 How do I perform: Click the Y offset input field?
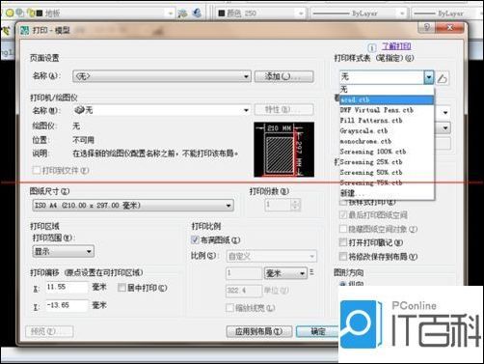pyautogui.click(x=67, y=305)
